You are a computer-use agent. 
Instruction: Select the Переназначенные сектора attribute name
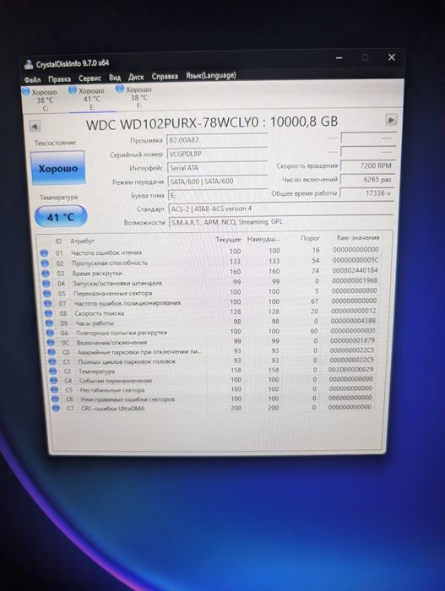pyautogui.click(x=113, y=293)
